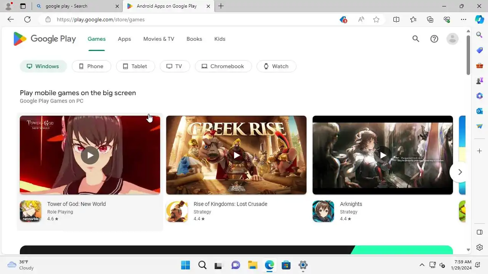488x274 pixels.
Task: Select the Tablet device filter chip
Action: 135,66
